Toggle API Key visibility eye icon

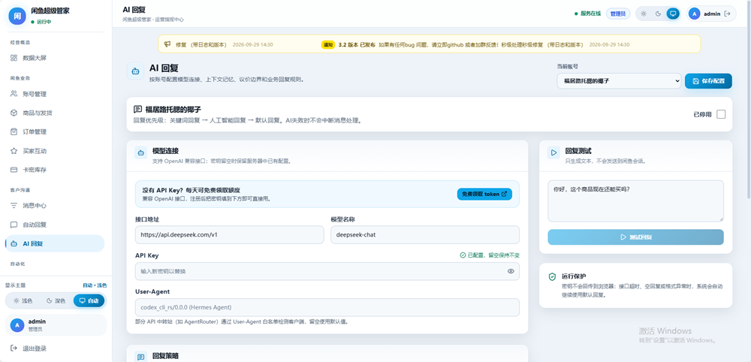(511, 271)
